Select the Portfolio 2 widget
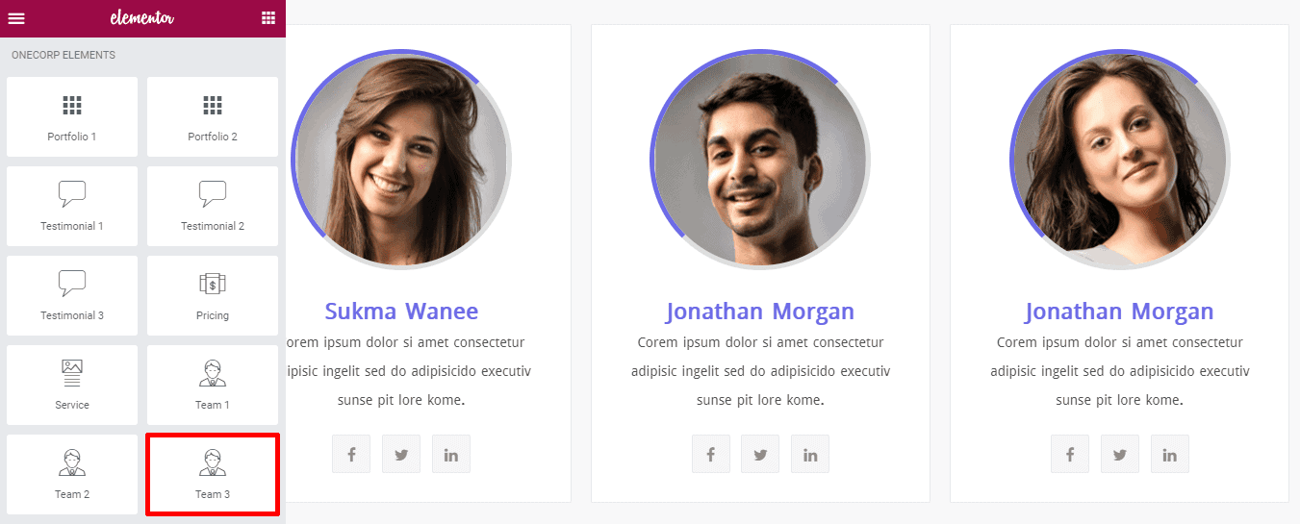Image resolution: width=1300 pixels, height=524 pixels. coord(213,116)
